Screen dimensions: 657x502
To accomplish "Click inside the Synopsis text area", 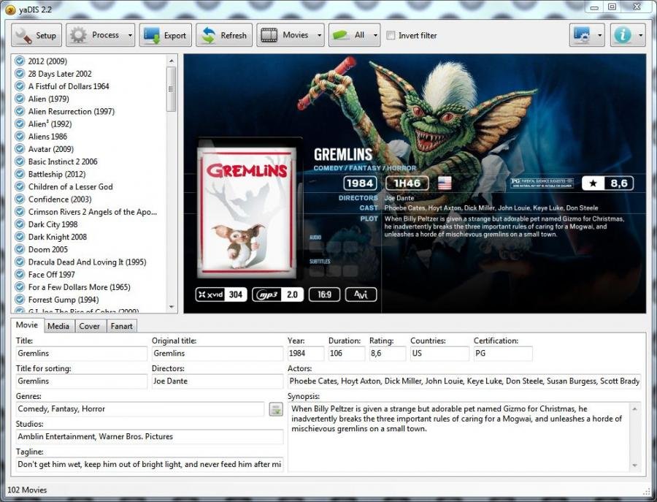I will click(x=459, y=436).
